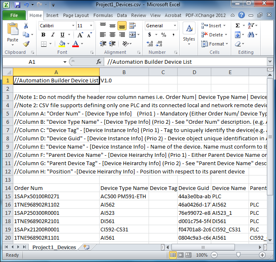The height and width of the screenshot is (262, 276).
Task: Click the Borders icon
Action: pos(44,44)
